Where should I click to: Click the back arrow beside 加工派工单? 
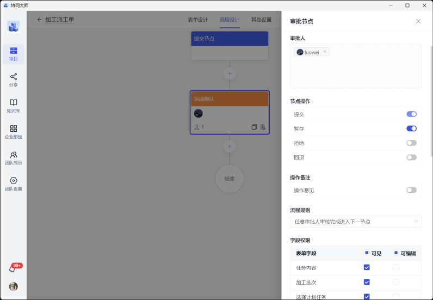click(x=39, y=20)
